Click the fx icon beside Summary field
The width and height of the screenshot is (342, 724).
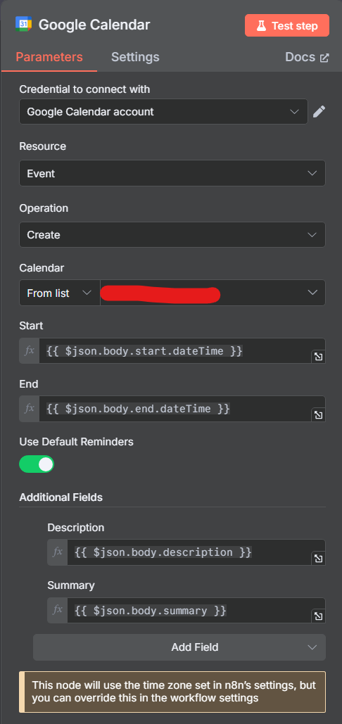pyautogui.click(x=58, y=611)
